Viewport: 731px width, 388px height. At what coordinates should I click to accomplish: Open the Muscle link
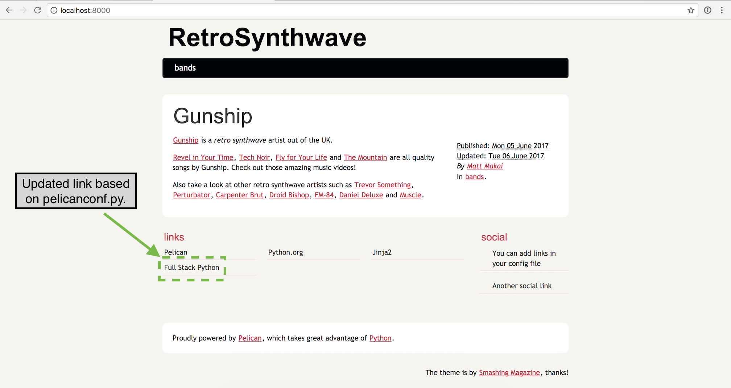(410, 195)
